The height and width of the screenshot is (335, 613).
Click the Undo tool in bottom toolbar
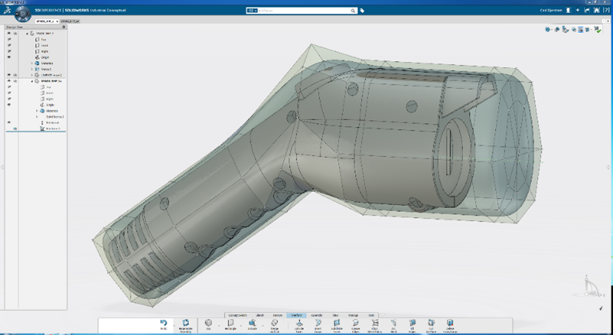(x=163, y=323)
